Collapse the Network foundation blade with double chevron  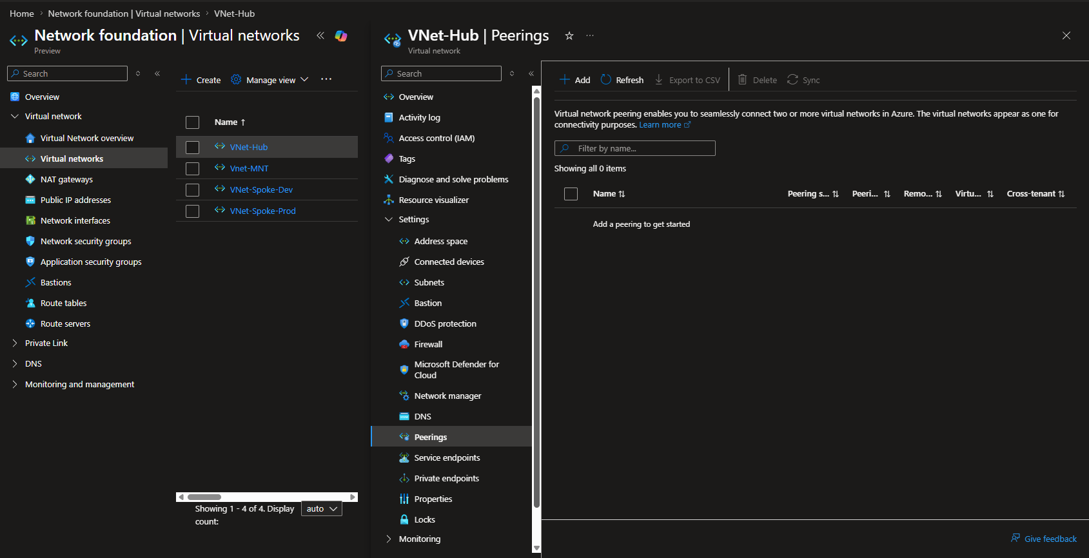pos(320,36)
